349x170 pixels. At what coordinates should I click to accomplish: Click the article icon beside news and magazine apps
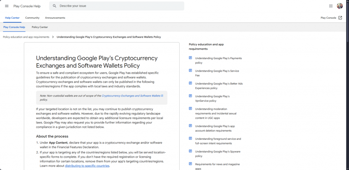pyautogui.click(x=190, y=164)
